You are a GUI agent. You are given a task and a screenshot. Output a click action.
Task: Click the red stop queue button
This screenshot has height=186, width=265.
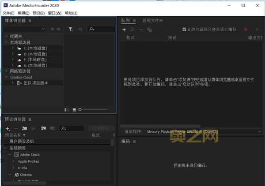tap(246, 30)
